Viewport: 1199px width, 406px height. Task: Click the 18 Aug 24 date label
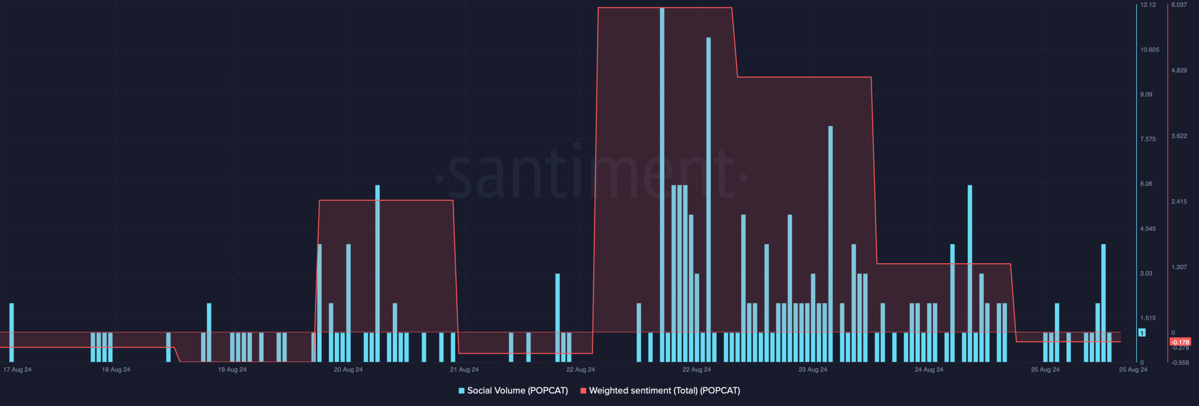point(116,369)
